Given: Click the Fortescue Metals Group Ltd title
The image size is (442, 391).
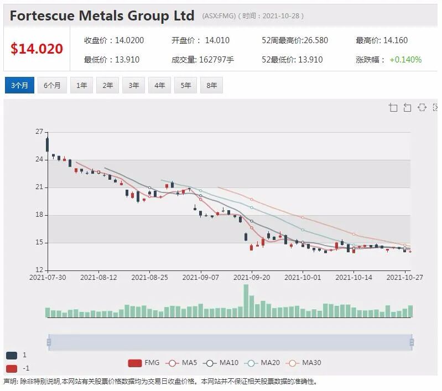Looking at the screenshot, I should [102, 15].
